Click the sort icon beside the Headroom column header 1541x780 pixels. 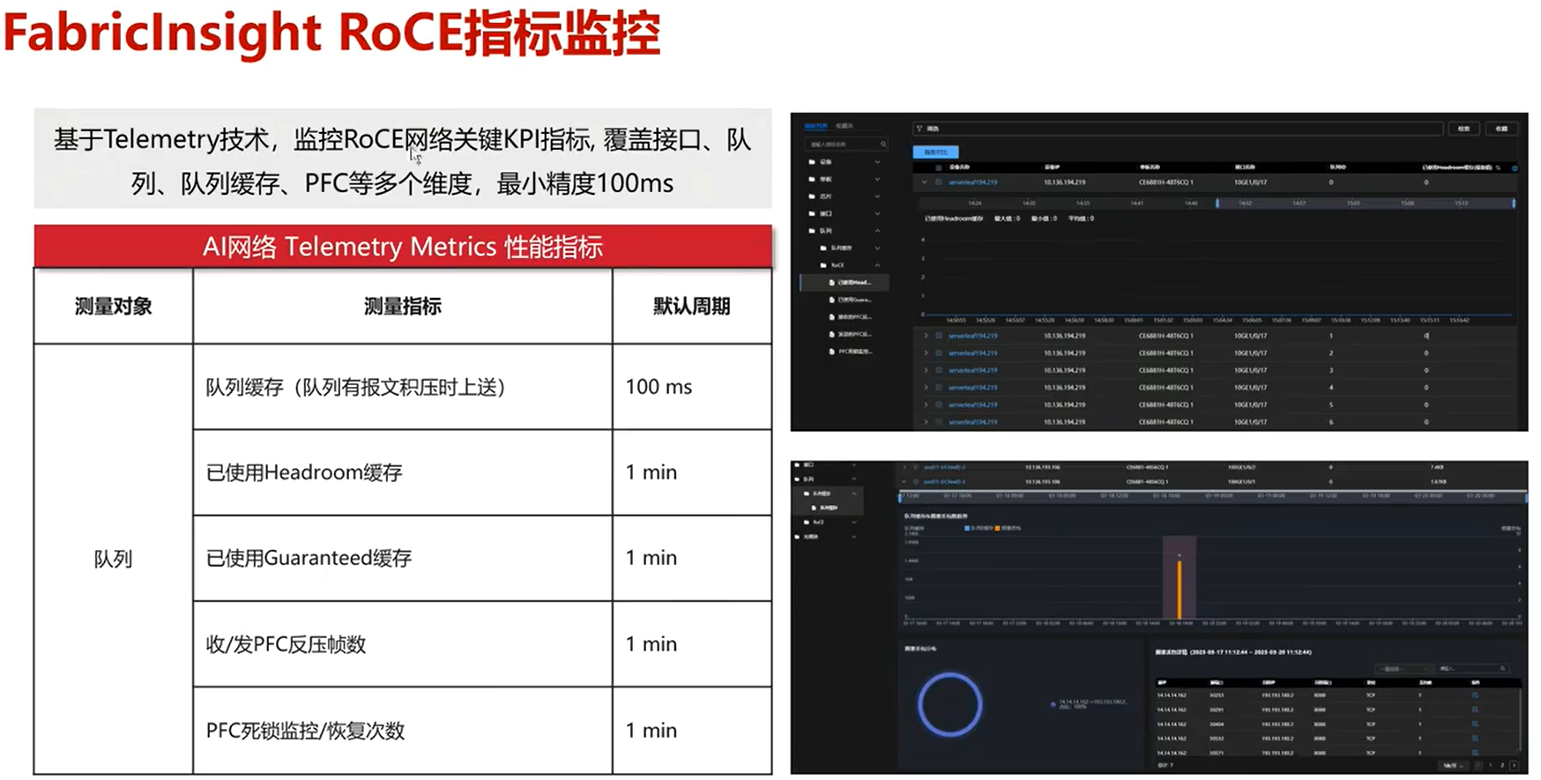[1498, 167]
